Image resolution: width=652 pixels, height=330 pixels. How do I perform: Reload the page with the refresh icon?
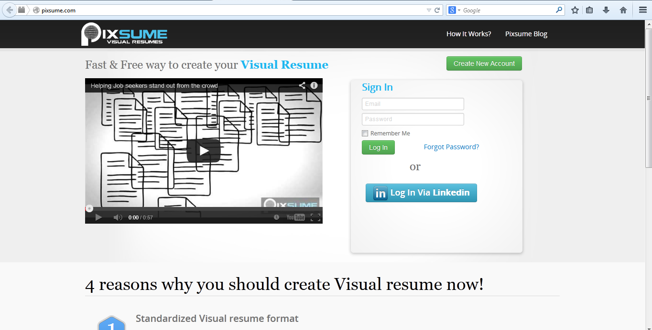click(x=437, y=10)
